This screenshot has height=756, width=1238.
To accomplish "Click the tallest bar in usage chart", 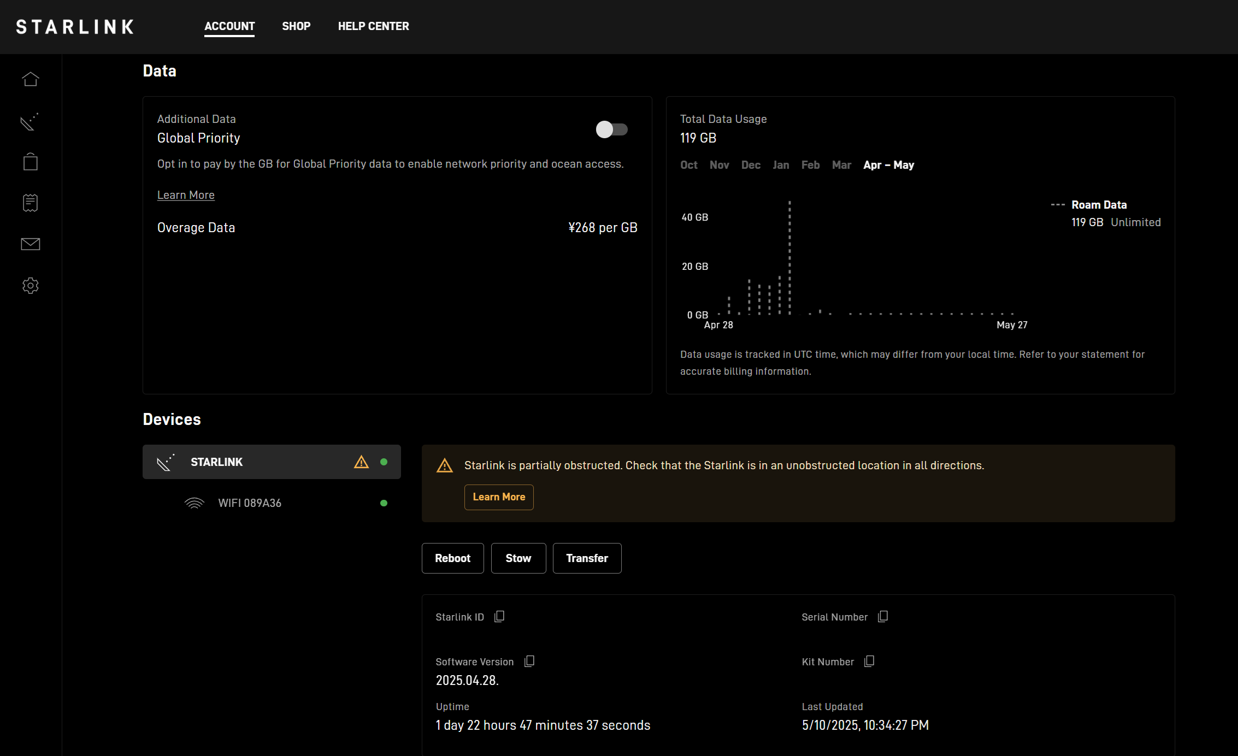I will click(x=789, y=257).
